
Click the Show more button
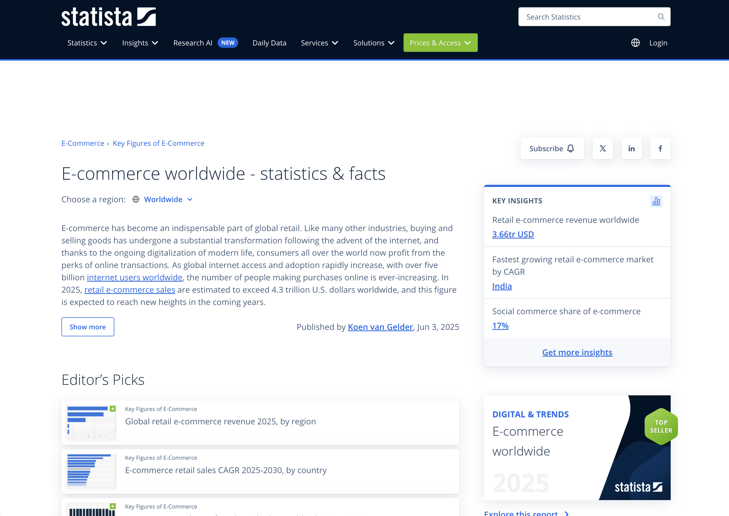pos(87,327)
